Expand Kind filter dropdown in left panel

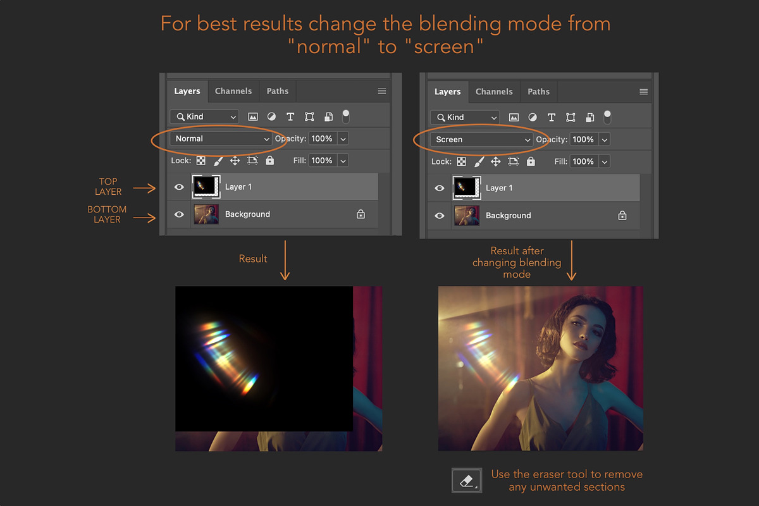coord(204,117)
